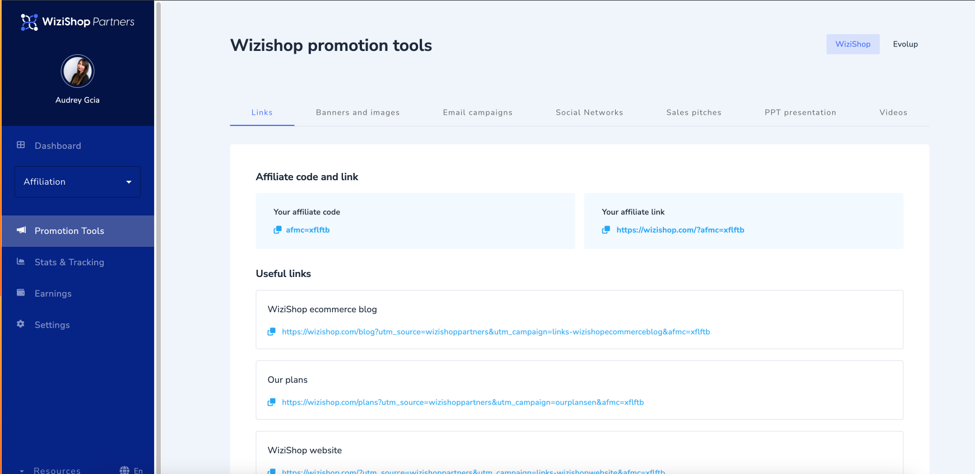Click the En language label
Screen dimensions: 975x474
pyautogui.click(x=138, y=471)
